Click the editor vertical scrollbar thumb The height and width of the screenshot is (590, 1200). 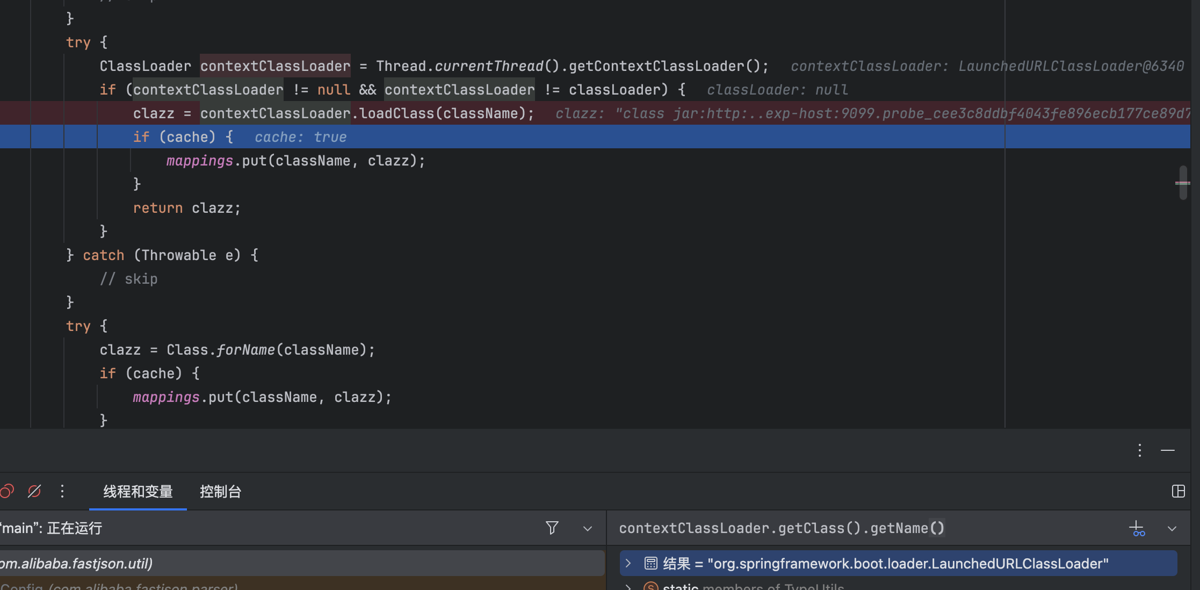click(1182, 183)
